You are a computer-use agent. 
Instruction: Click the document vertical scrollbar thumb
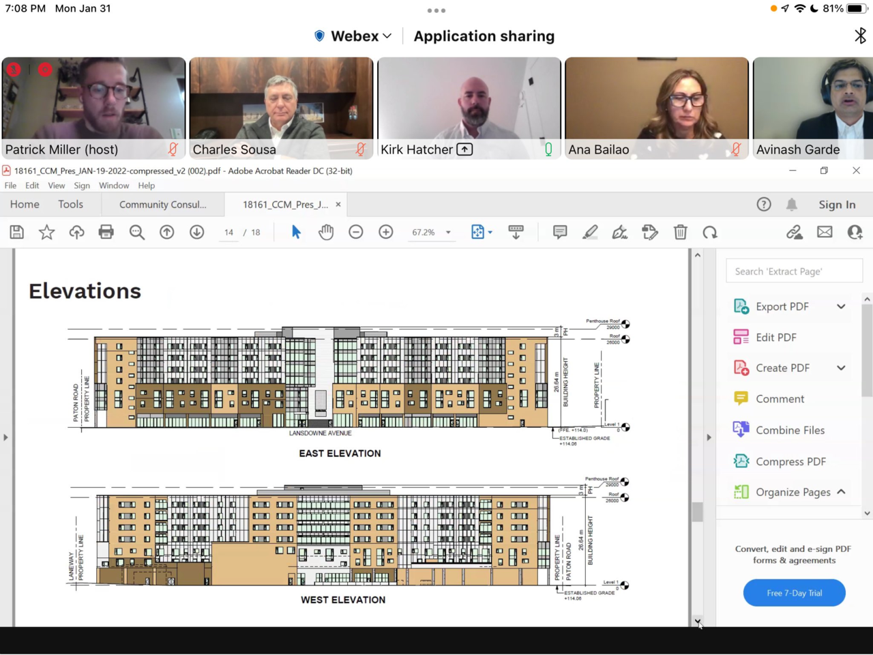point(697,512)
